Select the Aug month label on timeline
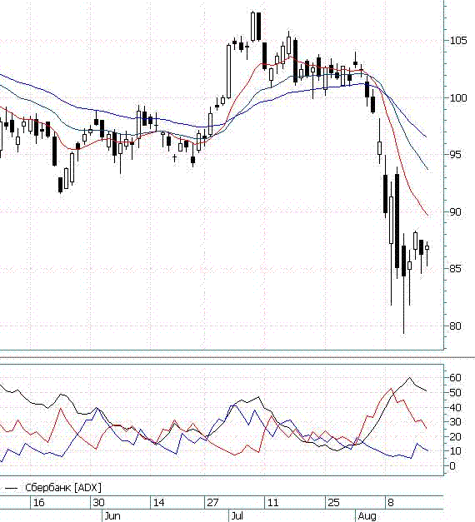 point(367,516)
